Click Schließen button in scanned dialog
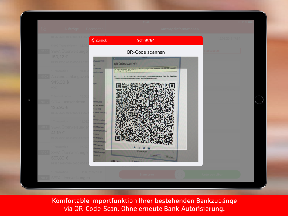288x216 pixels. click(x=156, y=156)
